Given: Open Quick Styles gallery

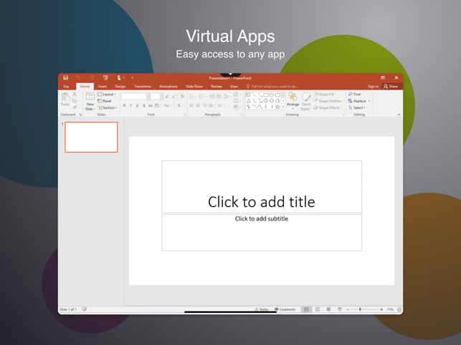Looking at the screenshot, I should (x=306, y=102).
